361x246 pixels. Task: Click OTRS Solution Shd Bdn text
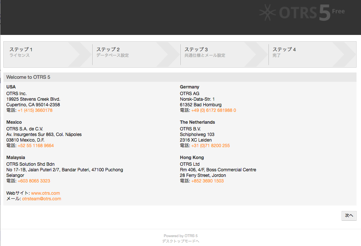tap(30, 164)
